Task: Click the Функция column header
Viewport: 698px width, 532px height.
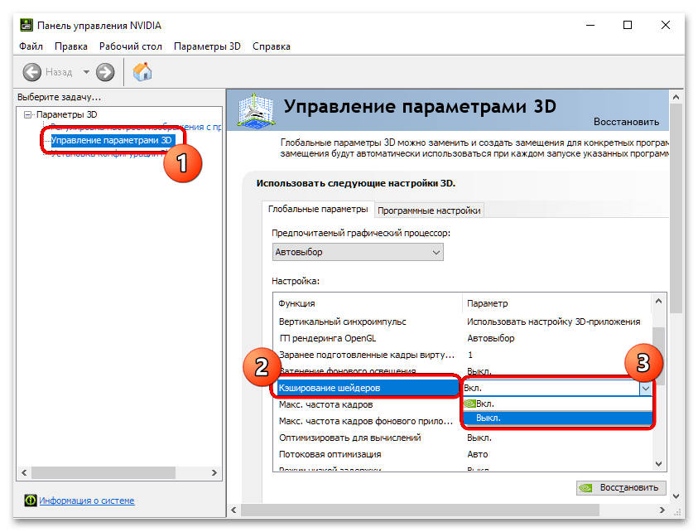Action: 296,303
